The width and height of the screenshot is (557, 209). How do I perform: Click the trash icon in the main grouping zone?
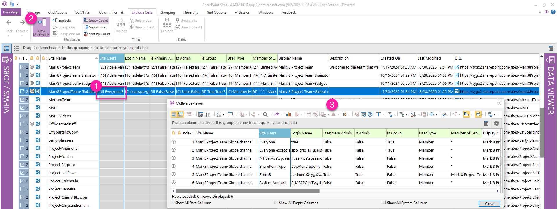coord(551,48)
